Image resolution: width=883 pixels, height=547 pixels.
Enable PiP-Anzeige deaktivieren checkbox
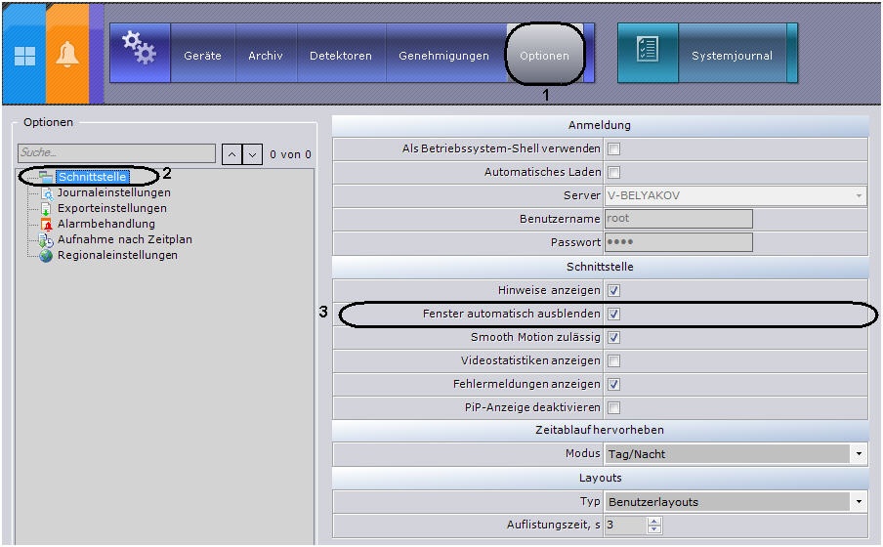(613, 408)
